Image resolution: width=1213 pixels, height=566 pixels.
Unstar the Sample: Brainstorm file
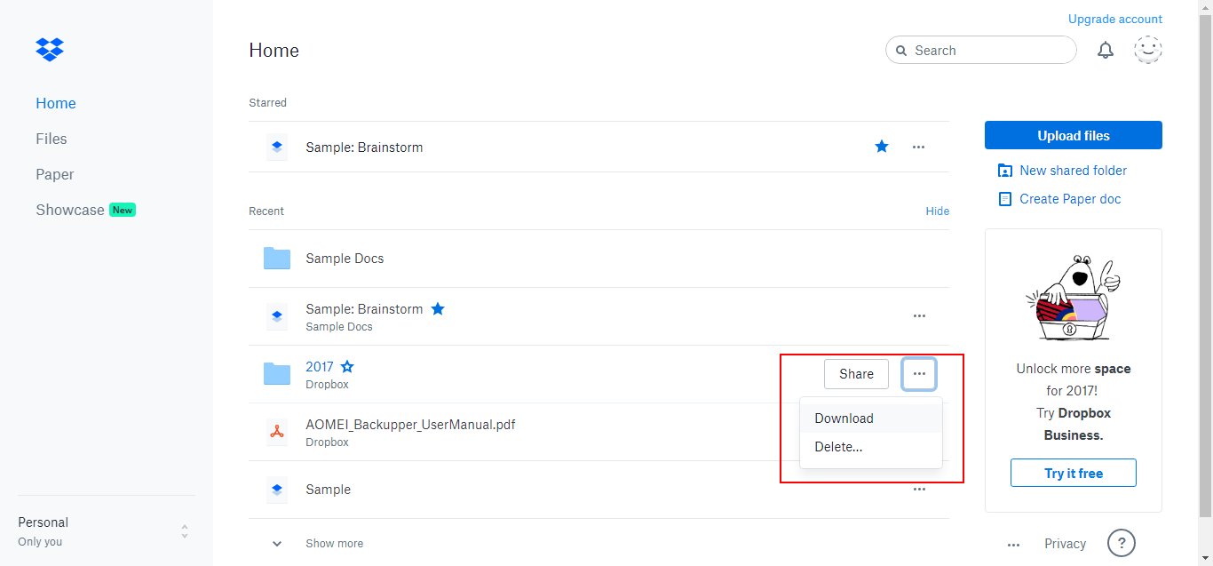[881, 147]
